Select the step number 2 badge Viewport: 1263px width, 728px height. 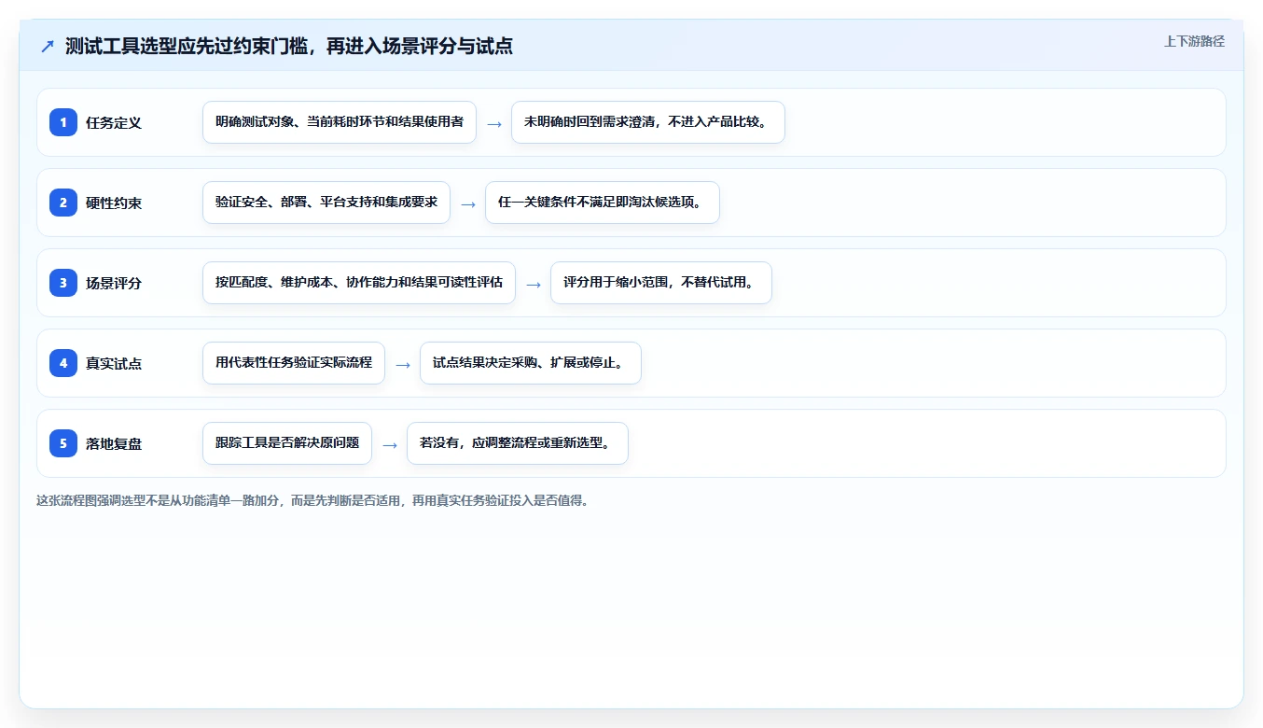pos(63,203)
